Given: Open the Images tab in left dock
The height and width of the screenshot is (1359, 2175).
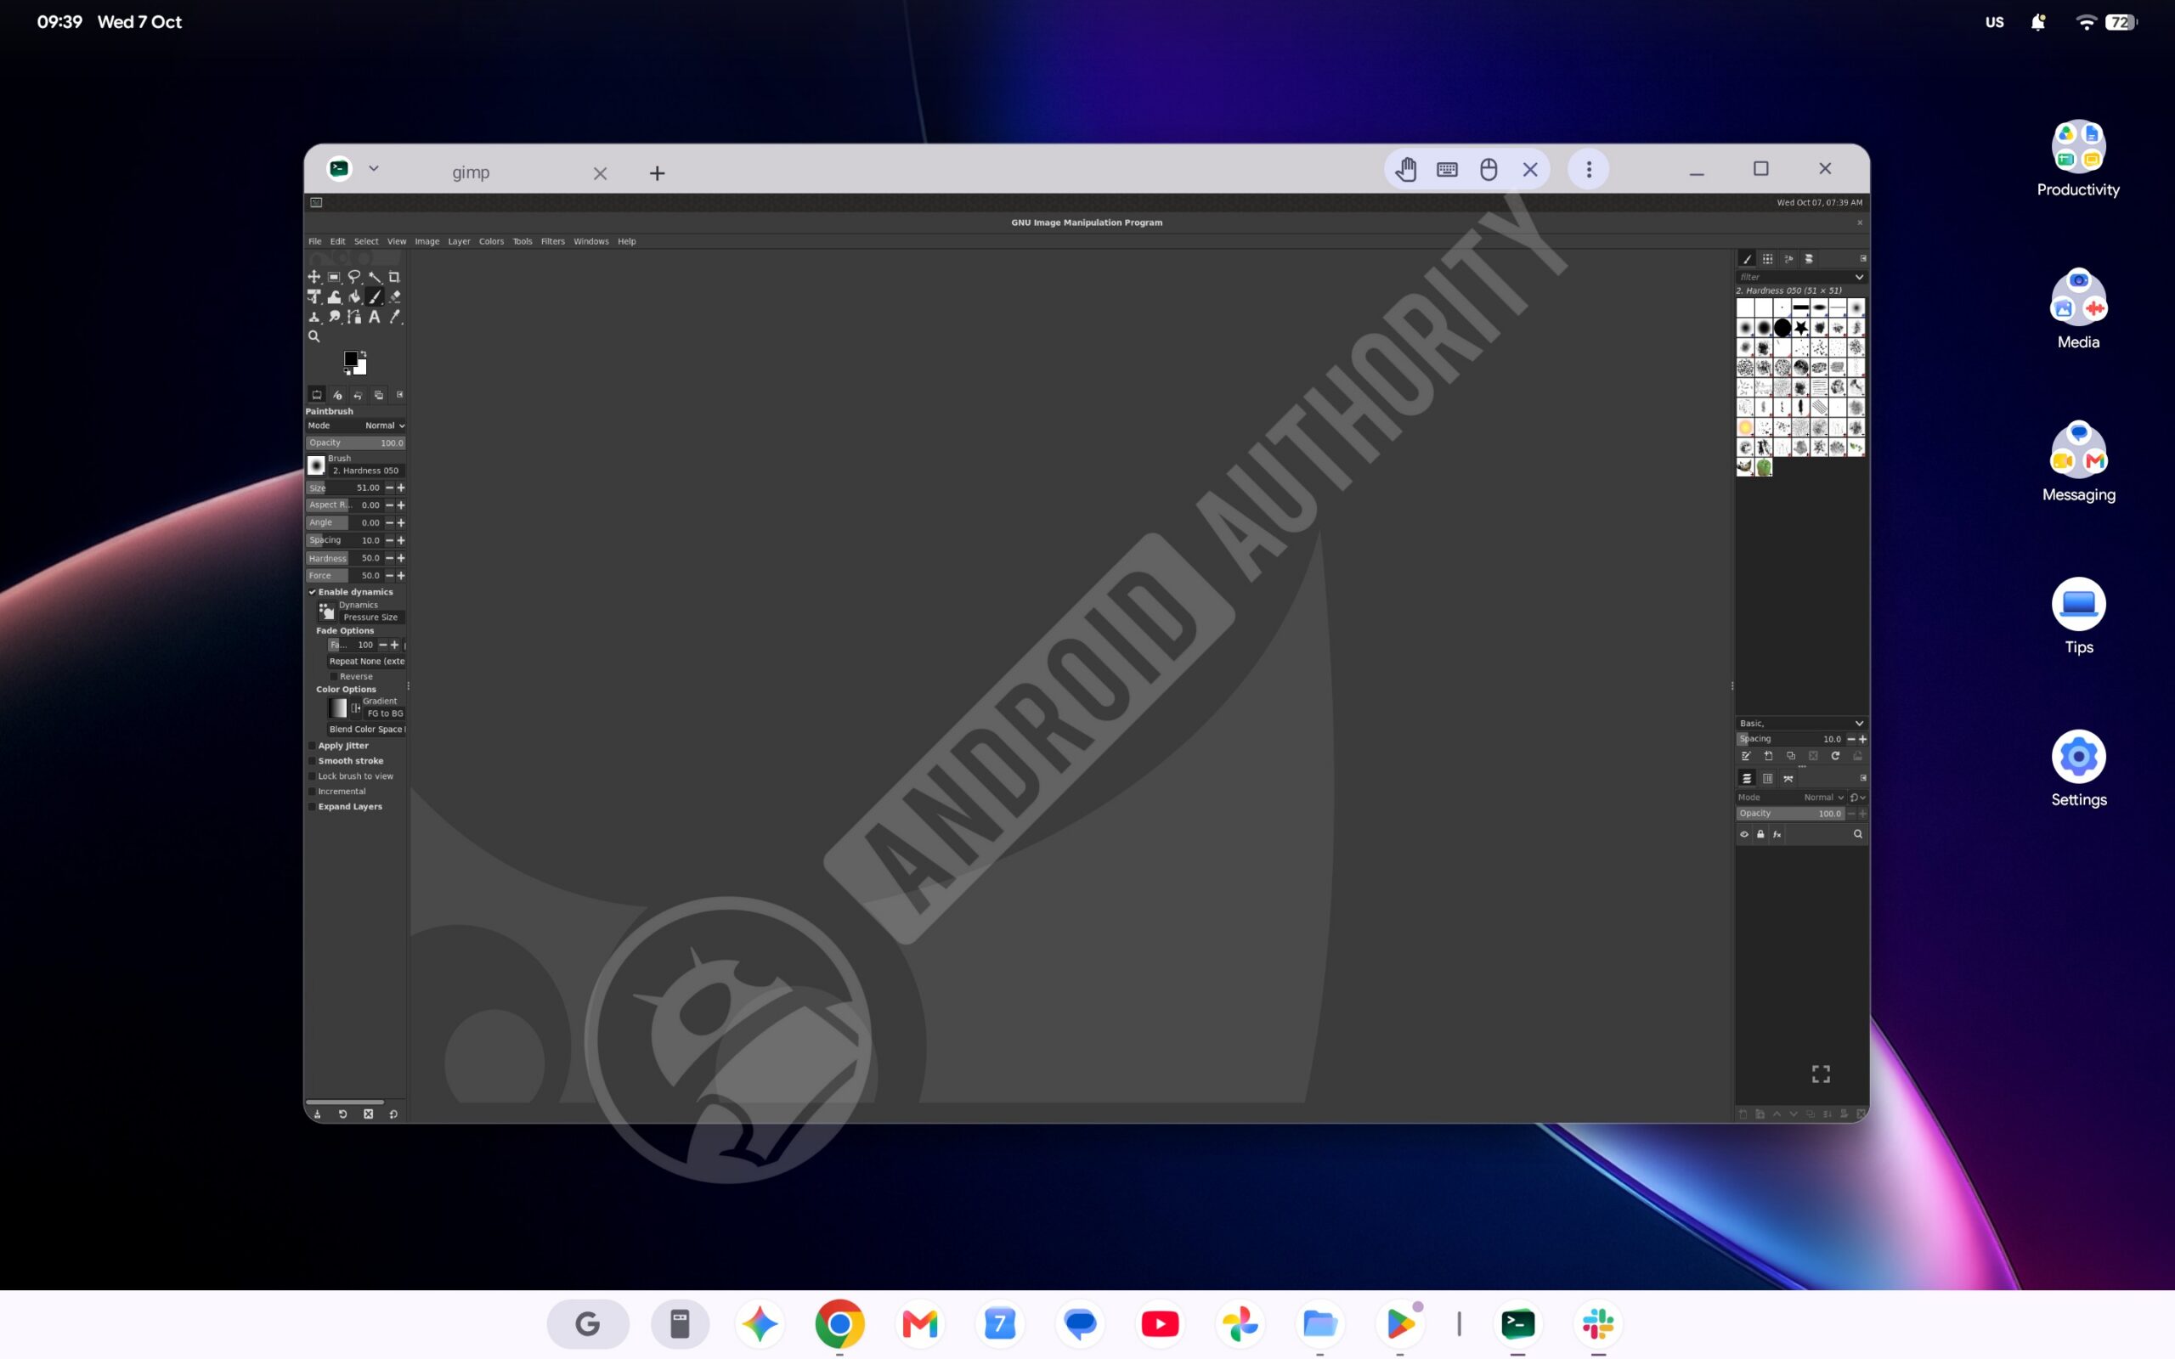Looking at the screenshot, I should coord(378,395).
